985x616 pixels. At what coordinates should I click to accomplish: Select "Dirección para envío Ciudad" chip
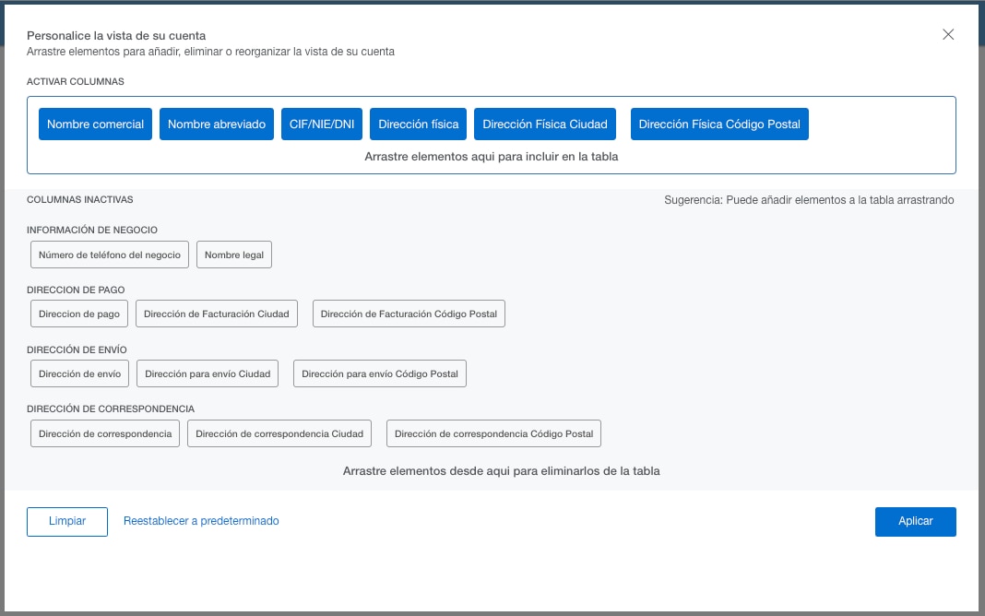[207, 373]
